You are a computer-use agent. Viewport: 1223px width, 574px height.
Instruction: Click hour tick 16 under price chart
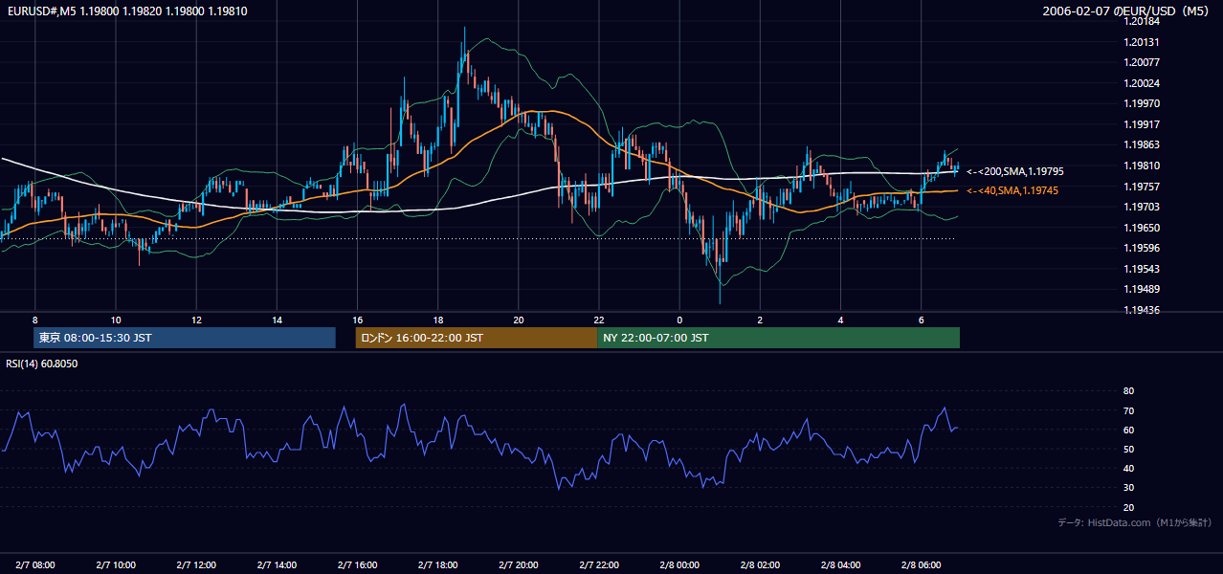(x=357, y=320)
